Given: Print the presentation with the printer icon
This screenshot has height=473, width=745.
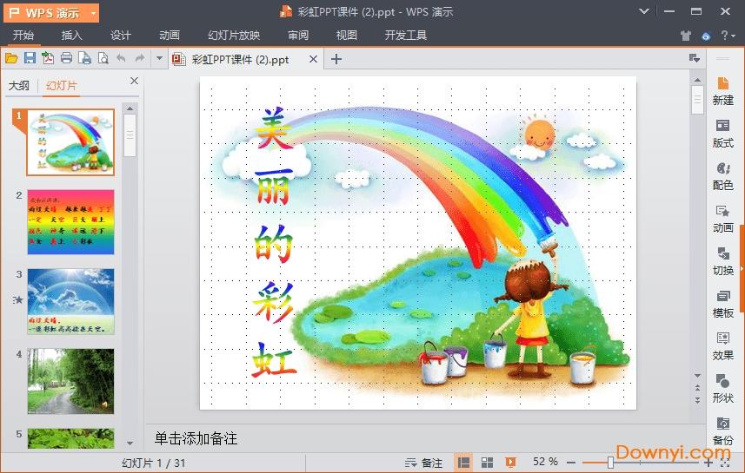Looking at the screenshot, I should [67, 58].
